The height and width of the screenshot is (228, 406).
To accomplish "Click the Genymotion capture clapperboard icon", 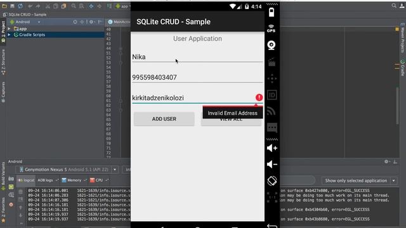I will [x=272, y=62].
